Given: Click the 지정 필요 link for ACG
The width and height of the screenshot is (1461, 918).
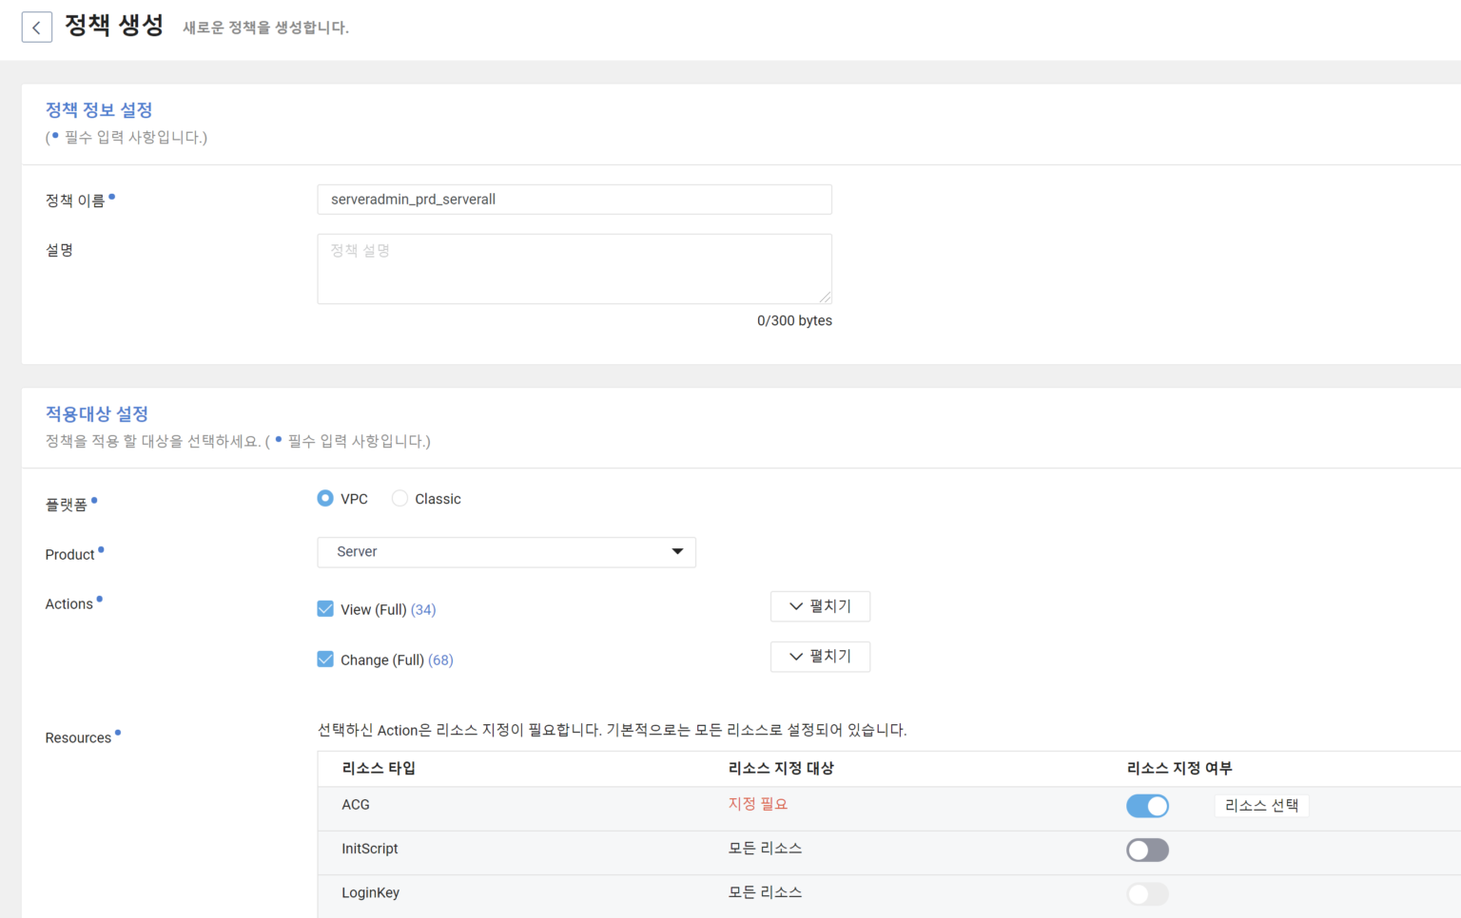Looking at the screenshot, I should [756, 803].
